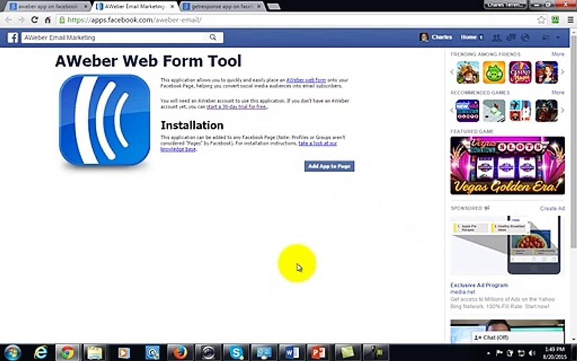Launch Internet Explorer from the taskbar

pos(41,352)
